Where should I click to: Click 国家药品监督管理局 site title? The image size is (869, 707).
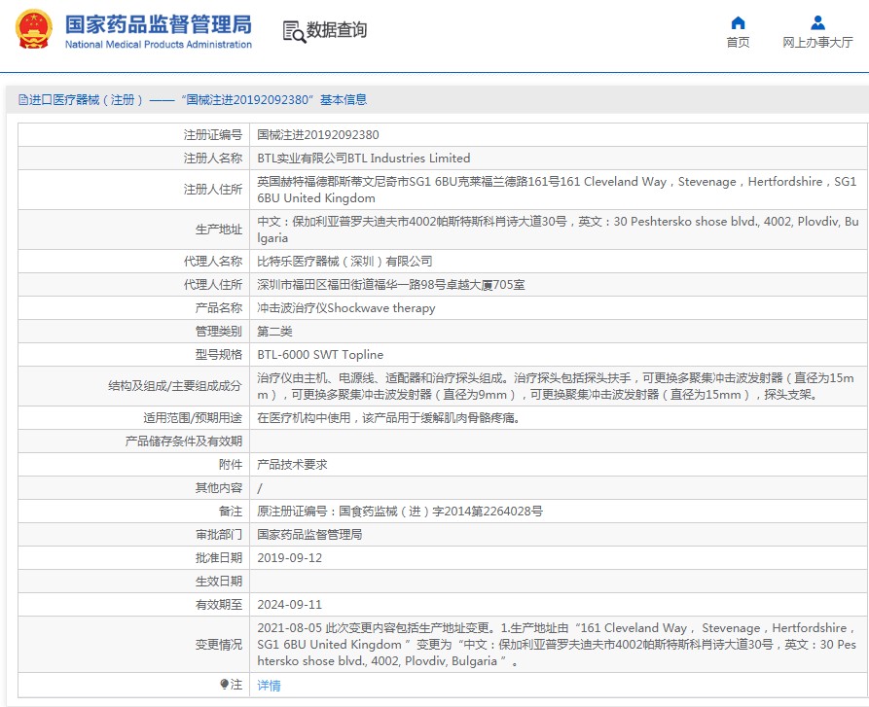(x=159, y=24)
